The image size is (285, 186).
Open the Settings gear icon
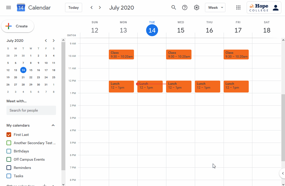[196, 7]
